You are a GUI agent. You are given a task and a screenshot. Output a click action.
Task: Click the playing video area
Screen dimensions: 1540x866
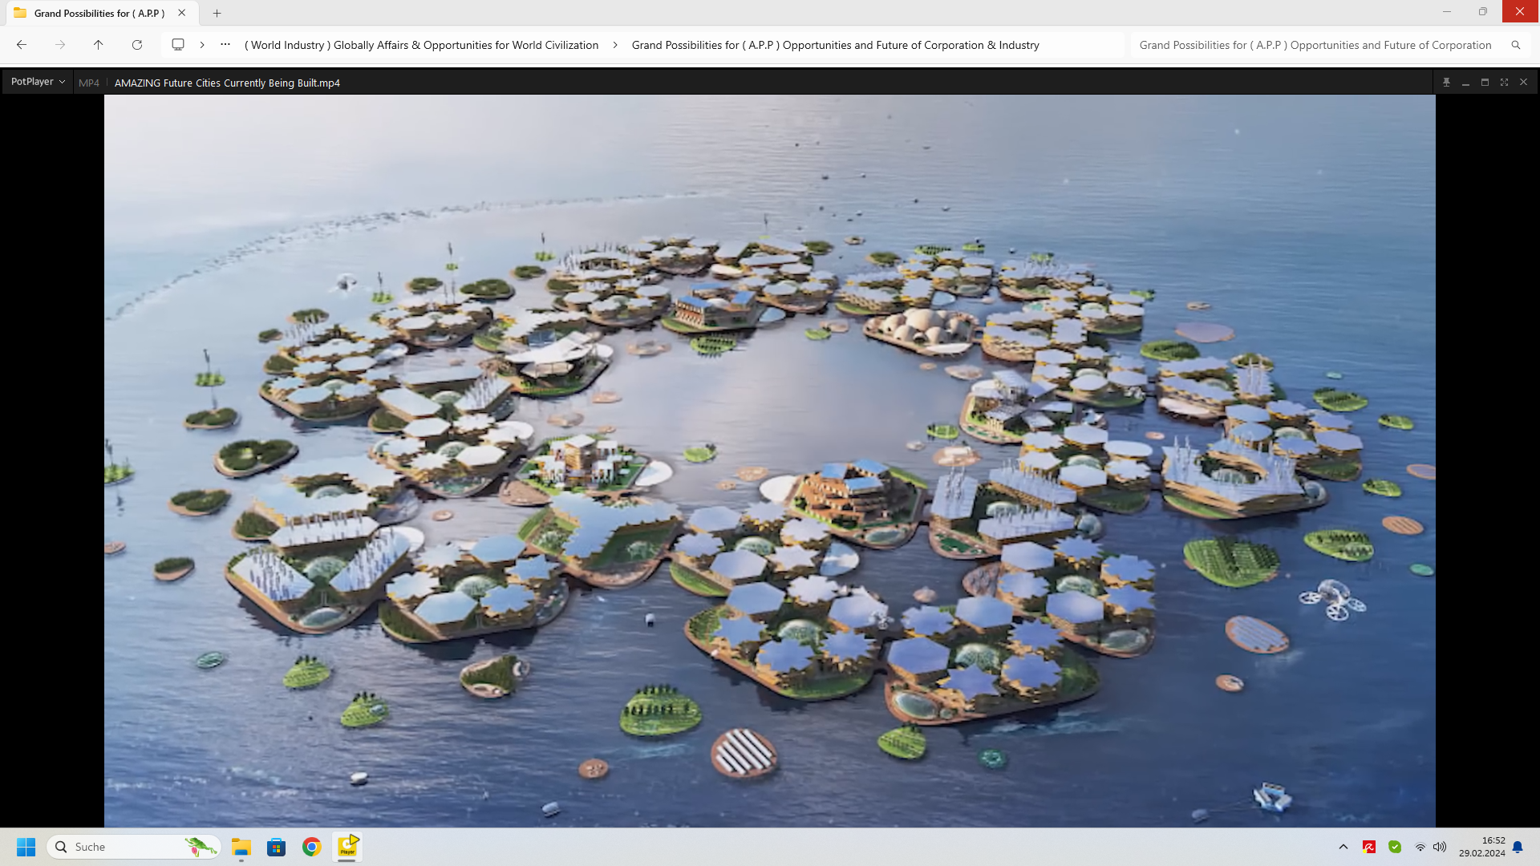(769, 461)
